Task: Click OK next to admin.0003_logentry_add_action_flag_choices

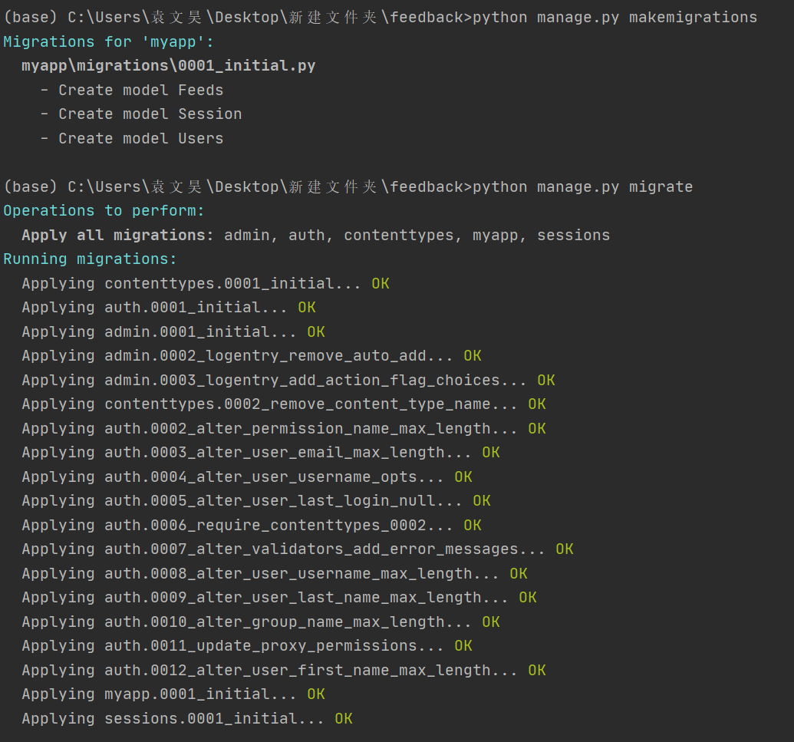Action: 546,381
